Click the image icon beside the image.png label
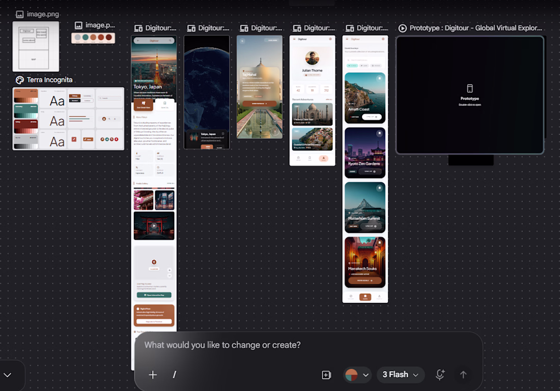Image resolution: width=560 pixels, height=391 pixels. (20, 14)
